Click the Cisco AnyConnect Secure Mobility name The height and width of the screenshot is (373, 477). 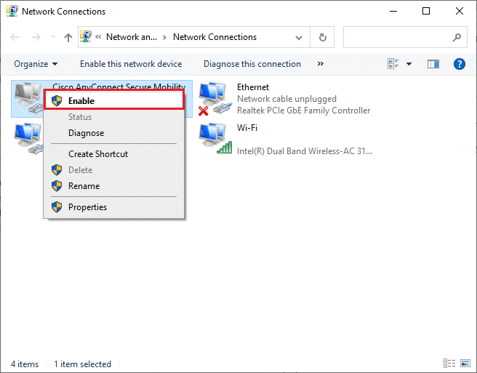(x=119, y=87)
